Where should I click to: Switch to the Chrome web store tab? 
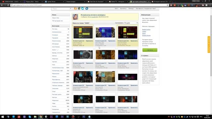pyautogui.click(x=161, y=2)
